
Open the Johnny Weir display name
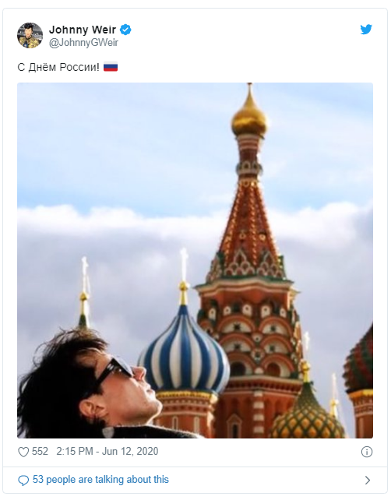83,30
